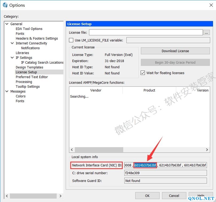Uncheck Wait for floating licenses

(143, 73)
